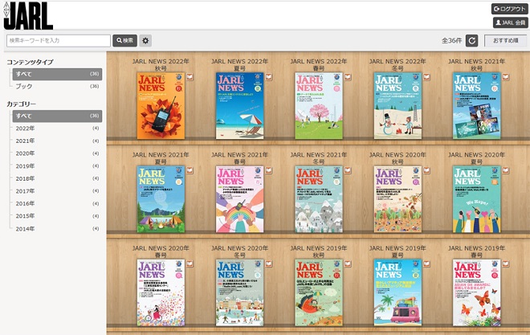This screenshot has height=335, width=530.
Task: Select すべて under コンテンツタイプ
Action: click(57, 74)
